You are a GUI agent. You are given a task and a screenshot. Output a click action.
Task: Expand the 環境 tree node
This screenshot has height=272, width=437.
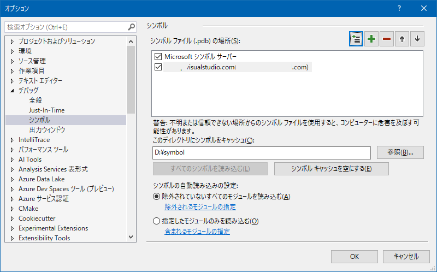[x=12, y=51]
